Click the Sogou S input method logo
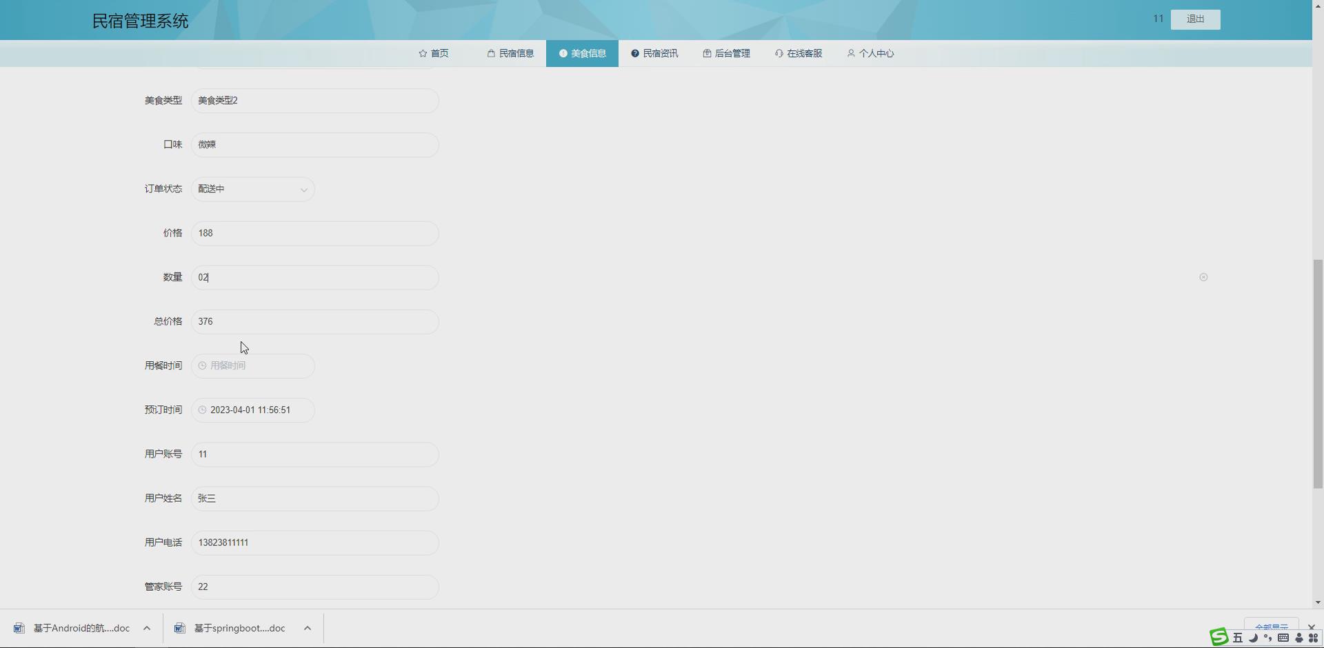The width and height of the screenshot is (1324, 648). (x=1219, y=637)
